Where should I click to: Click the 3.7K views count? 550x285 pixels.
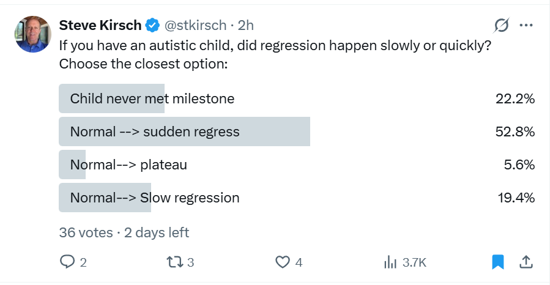414,262
